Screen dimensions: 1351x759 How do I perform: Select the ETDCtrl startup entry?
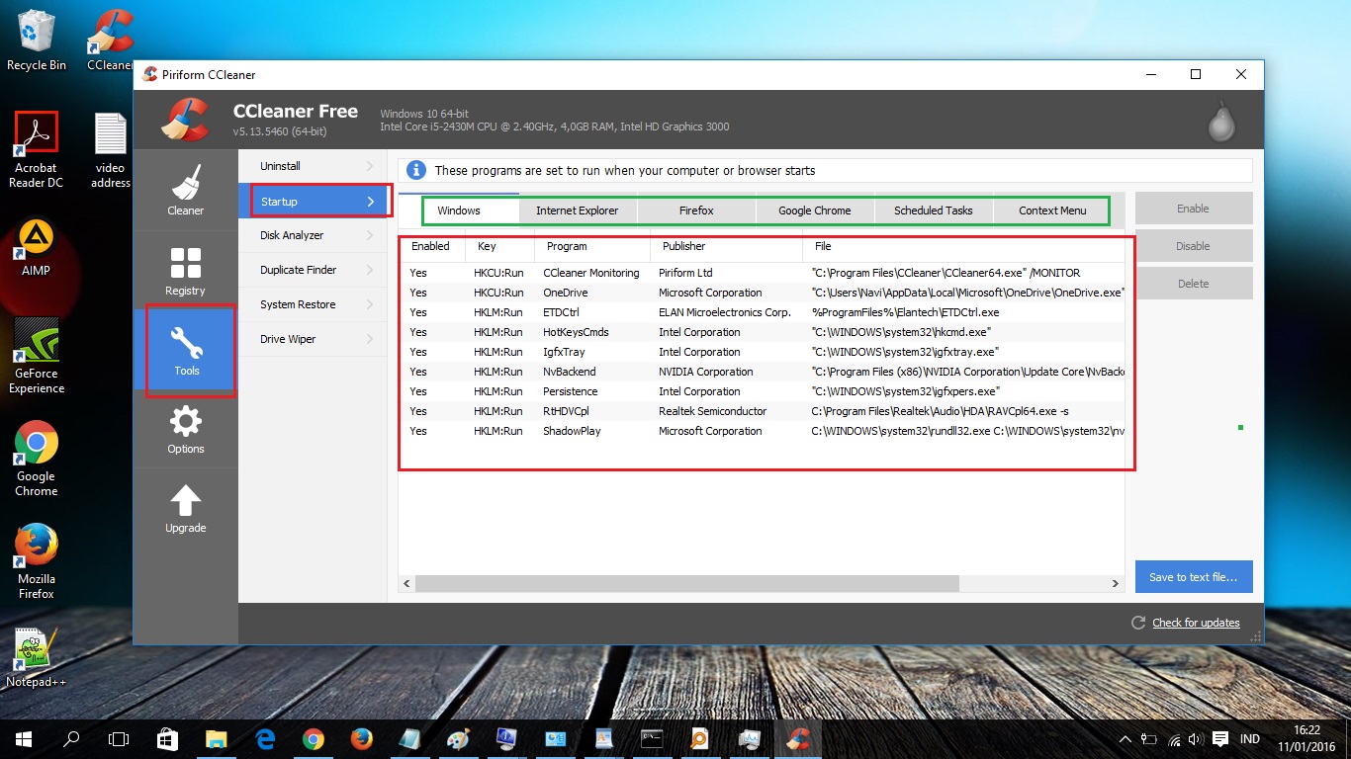(x=762, y=312)
